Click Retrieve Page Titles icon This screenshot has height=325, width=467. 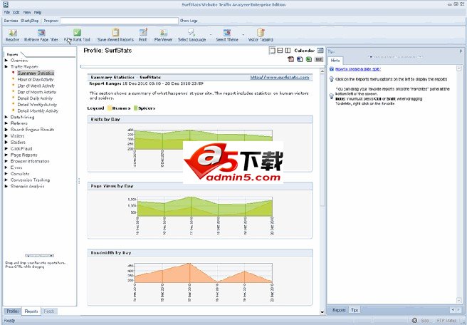pyautogui.click(x=41, y=33)
